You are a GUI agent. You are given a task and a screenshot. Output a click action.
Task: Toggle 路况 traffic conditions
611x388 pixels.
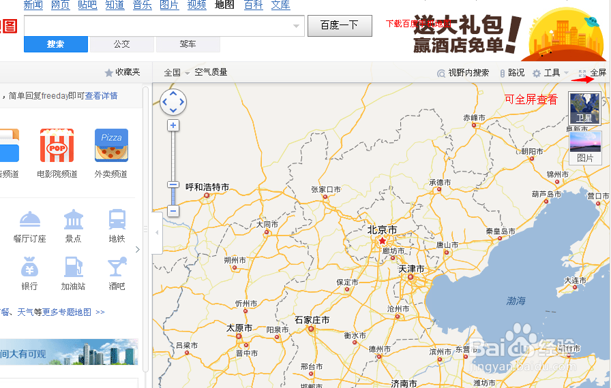pos(512,73)
